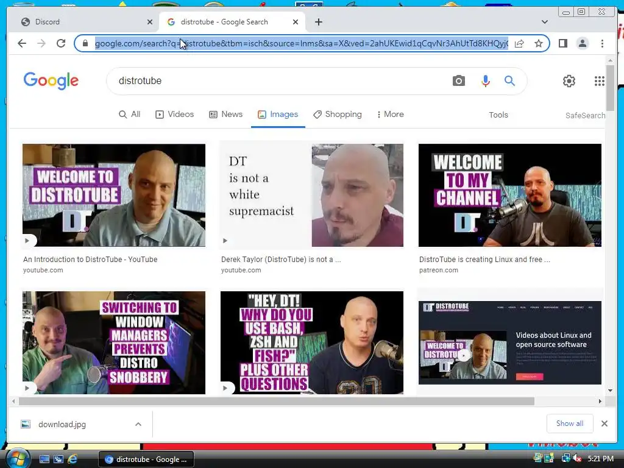Screen dimensions: 624x468
Task: Click the Google logo
Action: point(51,81)
